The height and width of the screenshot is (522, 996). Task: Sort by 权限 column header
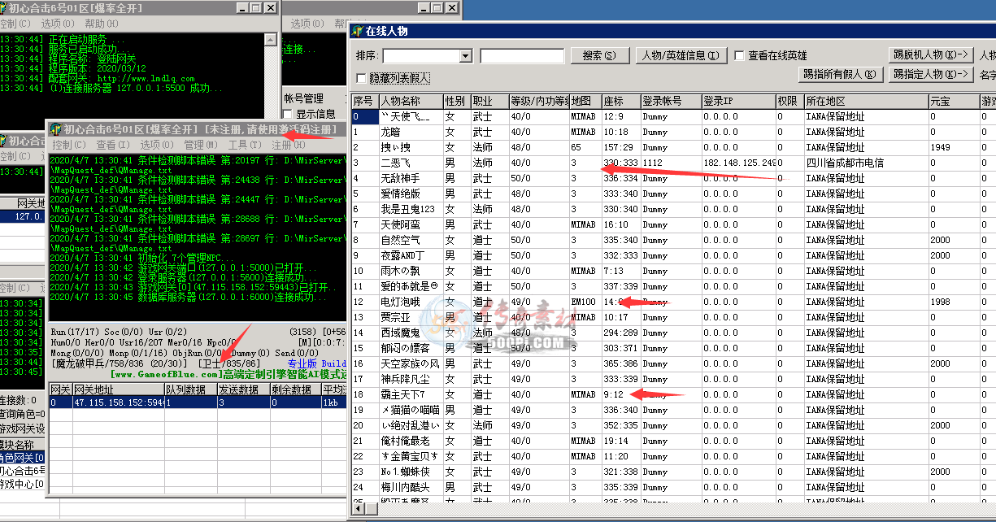coord(789,102)
